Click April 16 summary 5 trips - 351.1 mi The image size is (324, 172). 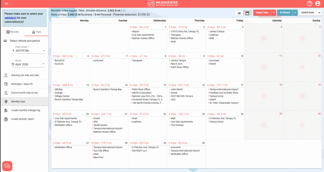pyautogui.click(x=179, y=85)
